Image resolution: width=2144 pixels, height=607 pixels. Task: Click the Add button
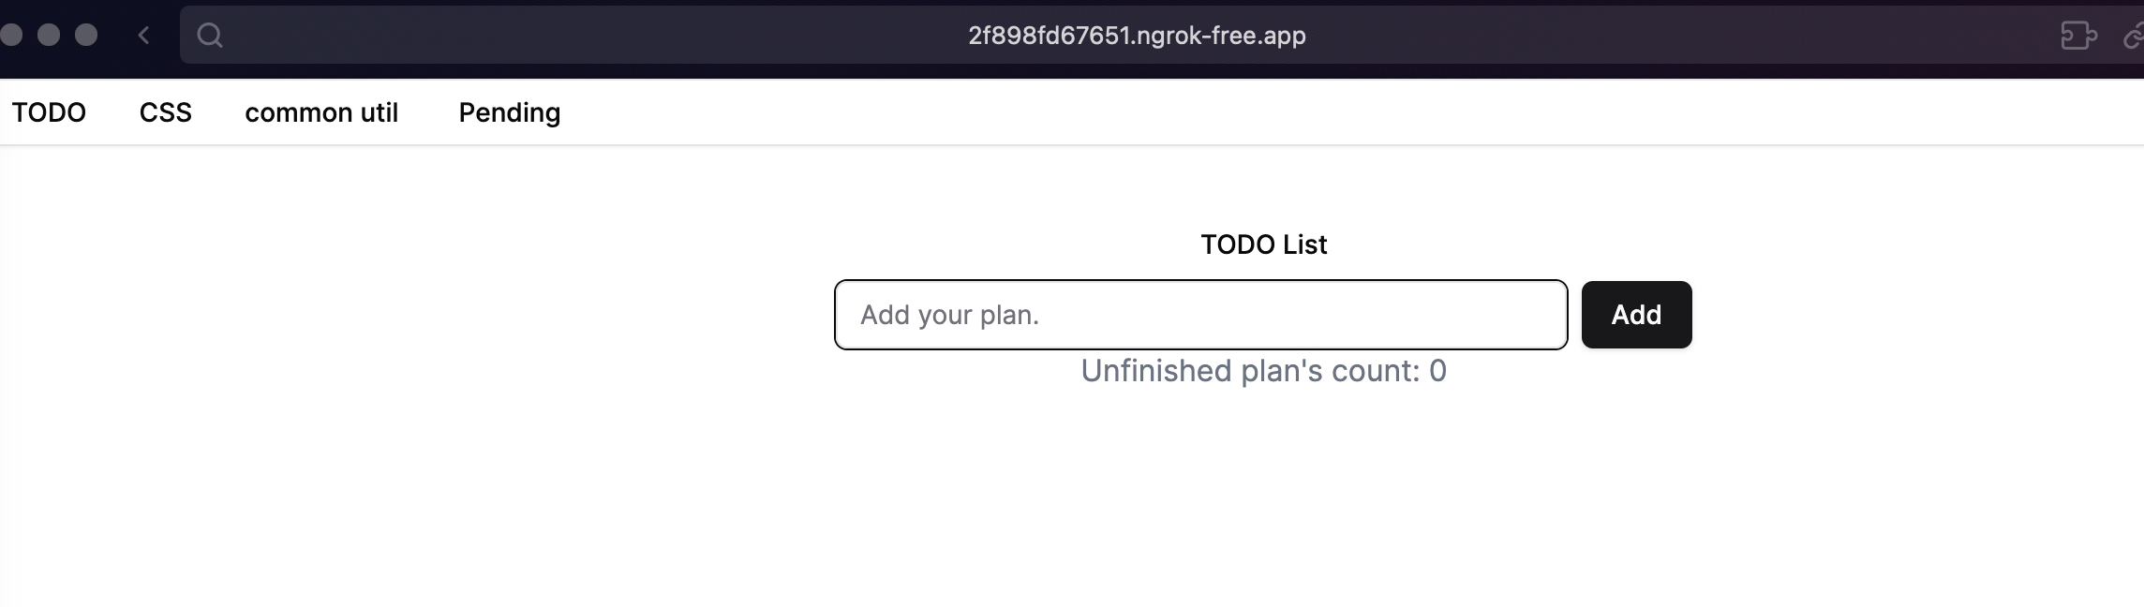point(1637,315)
